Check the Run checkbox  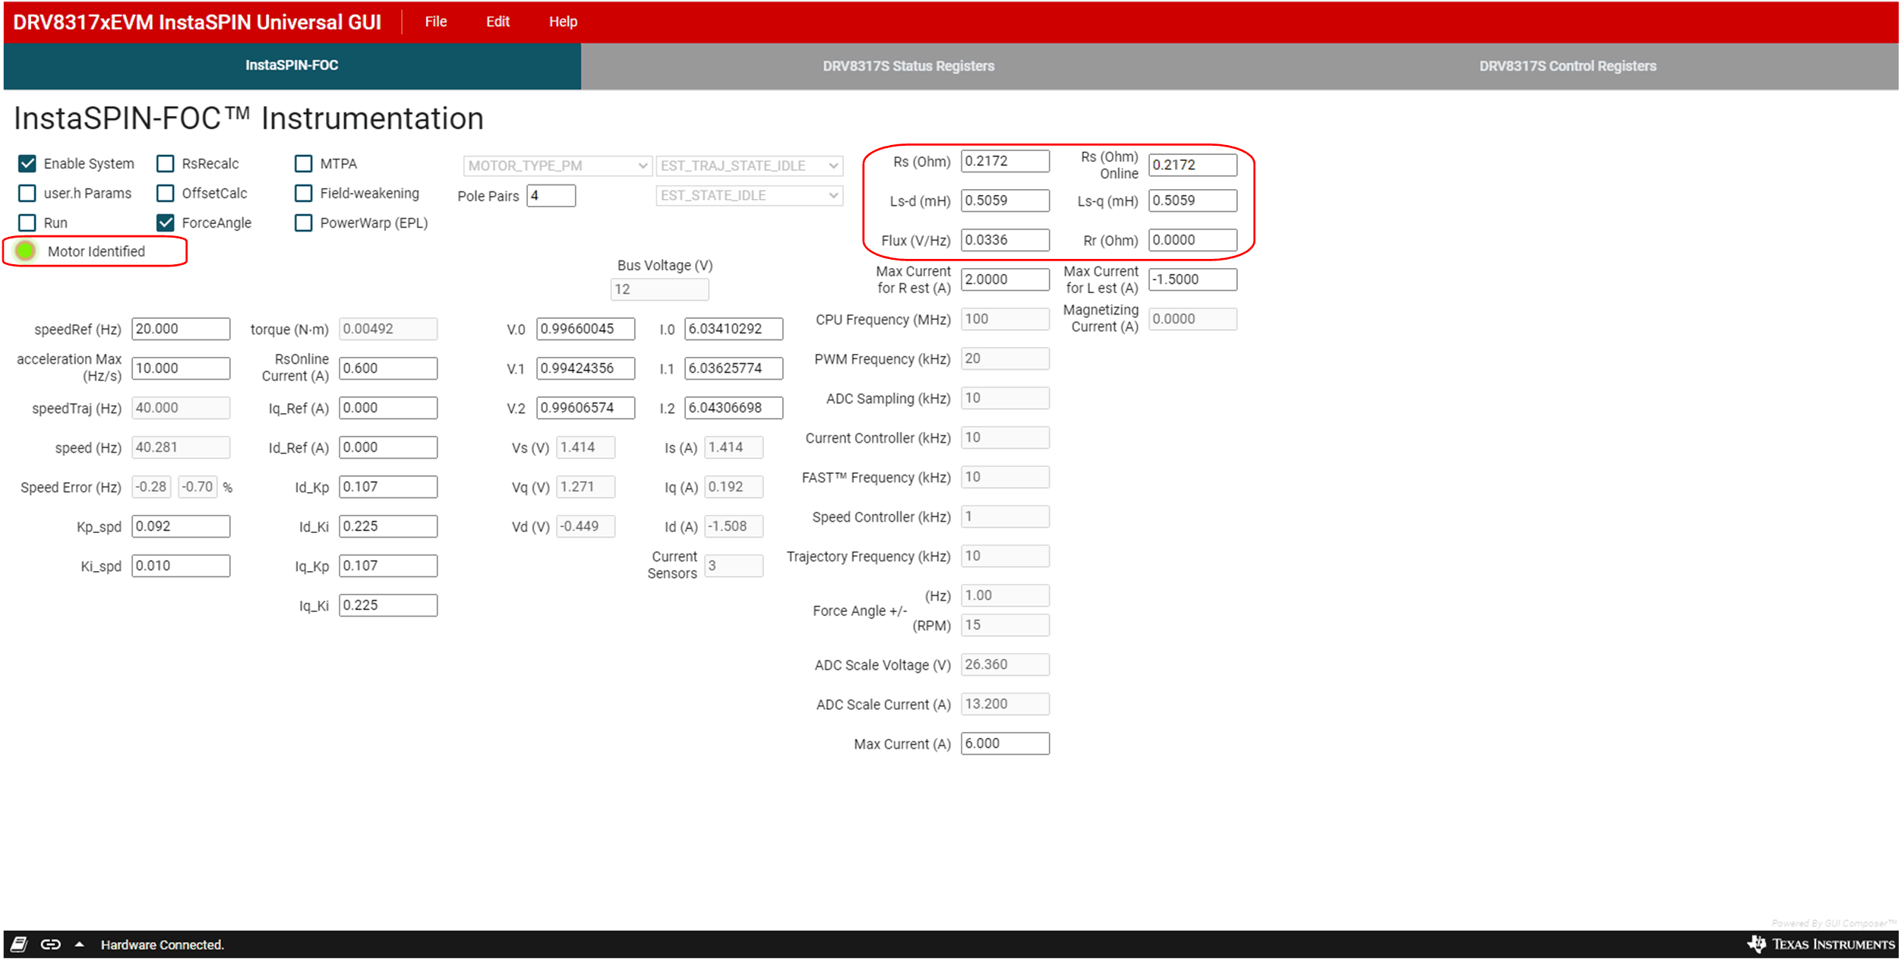tap(27, 222)
